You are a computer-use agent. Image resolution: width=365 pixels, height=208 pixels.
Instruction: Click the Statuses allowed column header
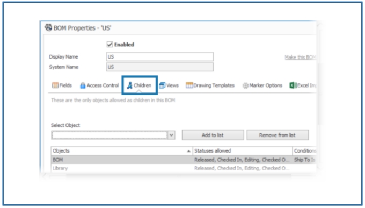click(242, 151)
